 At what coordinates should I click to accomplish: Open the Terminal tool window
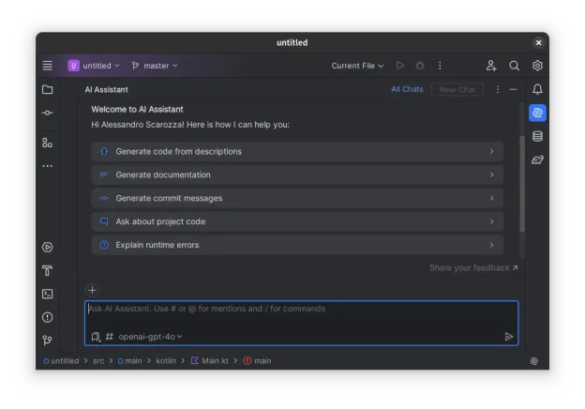click(47, 294)
